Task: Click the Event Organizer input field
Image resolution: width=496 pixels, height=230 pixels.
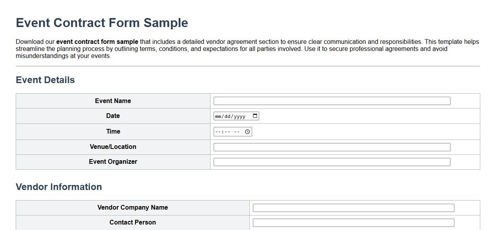Action: [331, 161]
